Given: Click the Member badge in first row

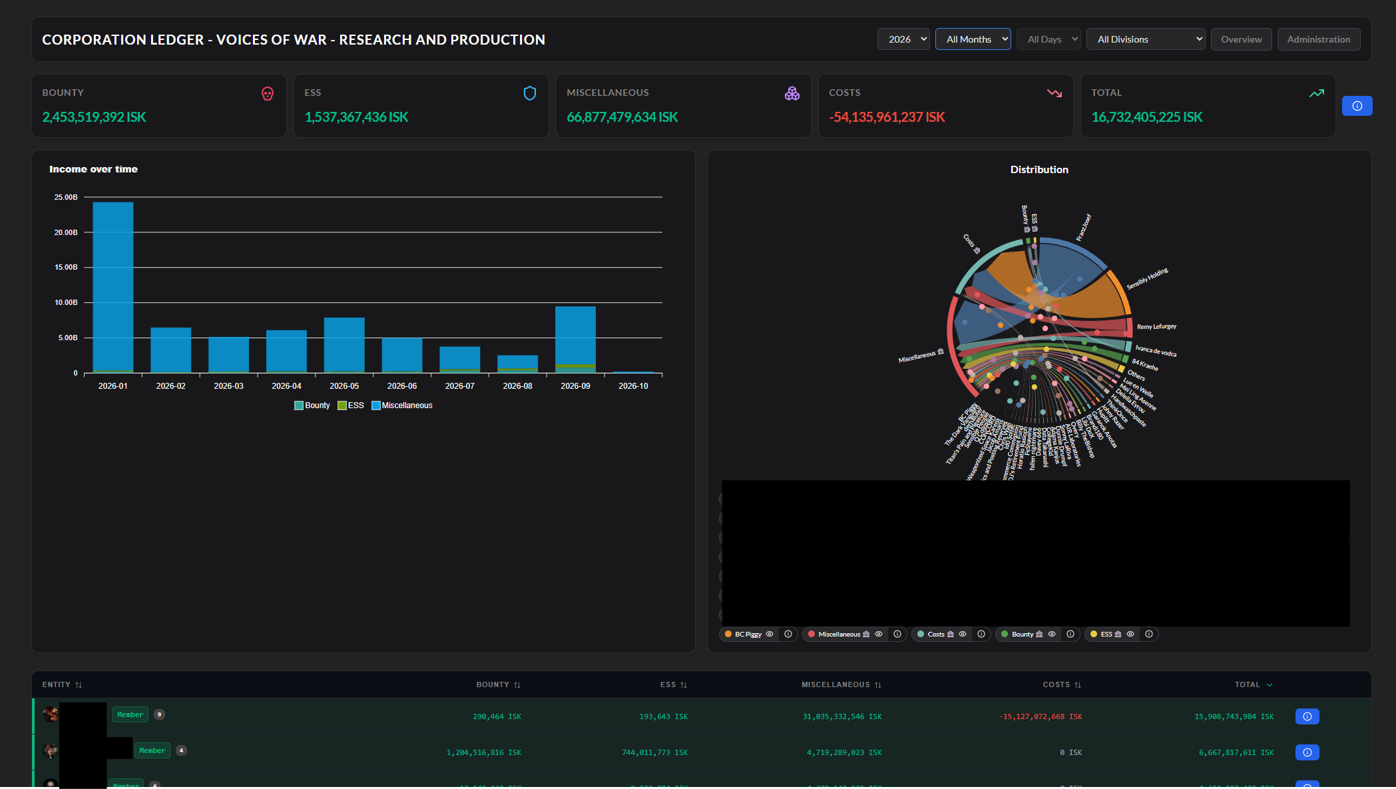Looking at the screenshot, I should [x=130, y=714].
